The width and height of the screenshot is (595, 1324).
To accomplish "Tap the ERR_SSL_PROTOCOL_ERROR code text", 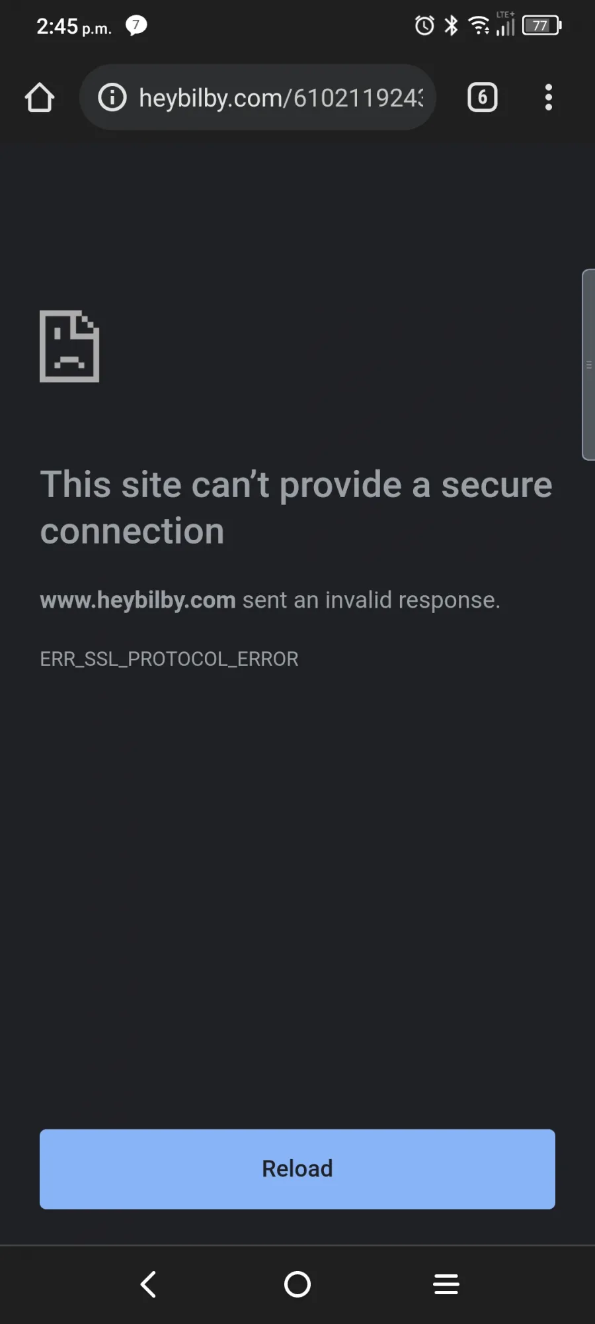I will click(169, 659).
